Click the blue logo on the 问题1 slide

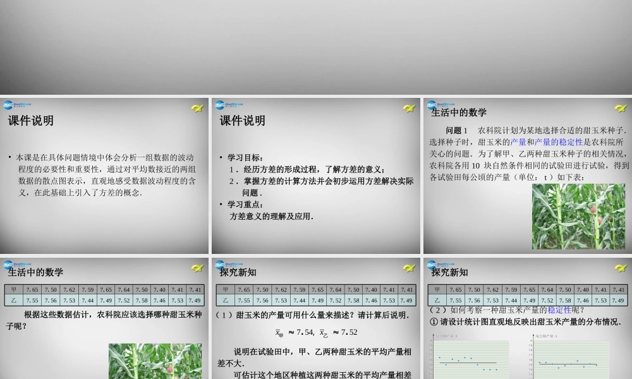440,105
